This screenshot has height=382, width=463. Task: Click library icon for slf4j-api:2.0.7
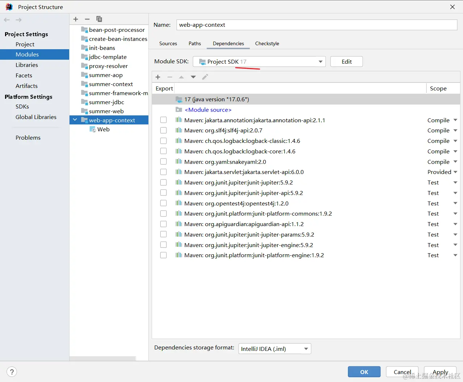[179, 130]
